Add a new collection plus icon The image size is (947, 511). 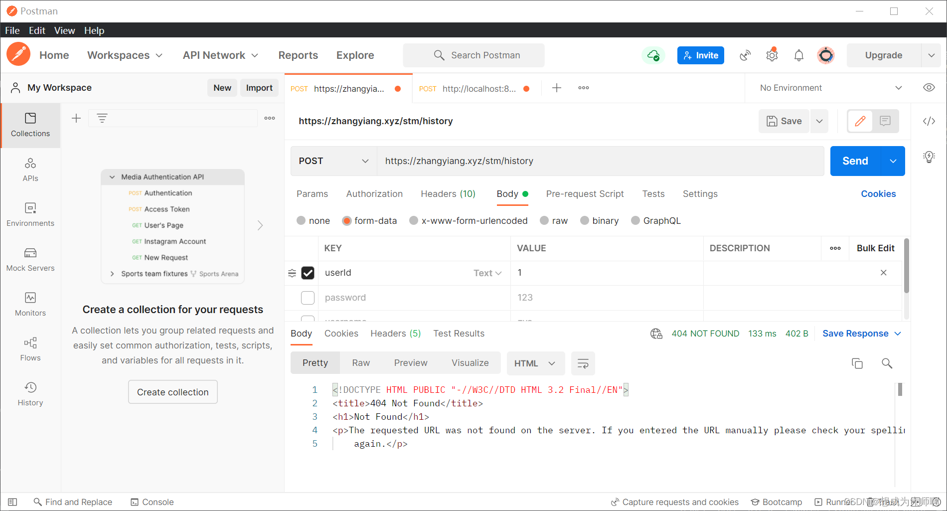pos(76,118)
